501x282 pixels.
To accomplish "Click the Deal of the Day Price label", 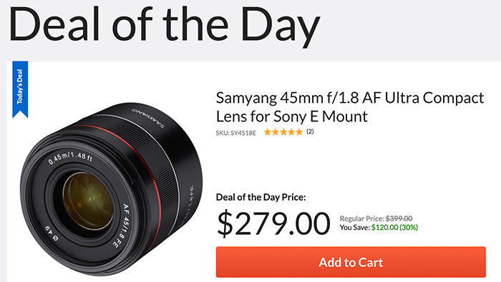I will [x=261, y=197].
